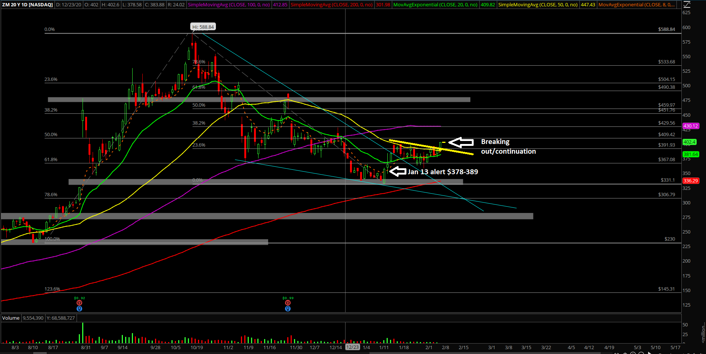Screen dimensions: 706x354
Task: Select the SimpleMovingAvg 50 study label
Action: (538, 5)
